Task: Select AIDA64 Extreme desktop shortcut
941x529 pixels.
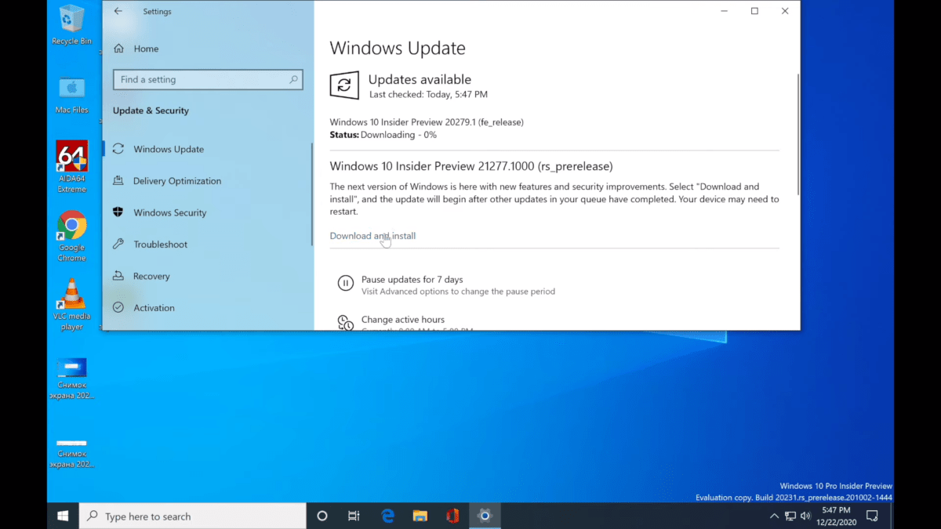Action: [71, 167]
